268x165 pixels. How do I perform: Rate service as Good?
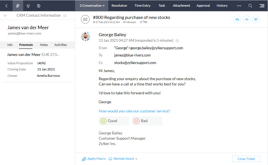(114, 121)
